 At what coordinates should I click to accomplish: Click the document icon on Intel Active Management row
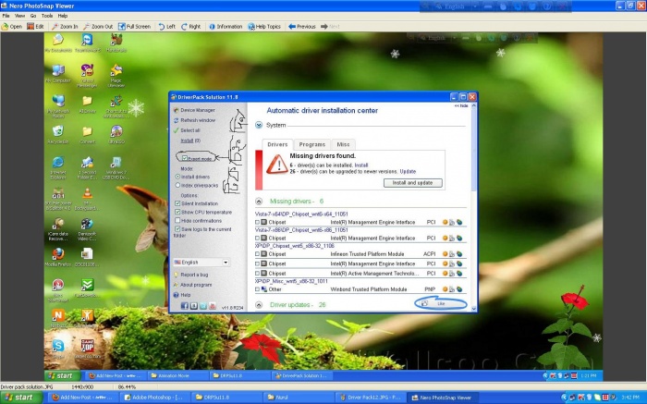[x=452, y=274]
